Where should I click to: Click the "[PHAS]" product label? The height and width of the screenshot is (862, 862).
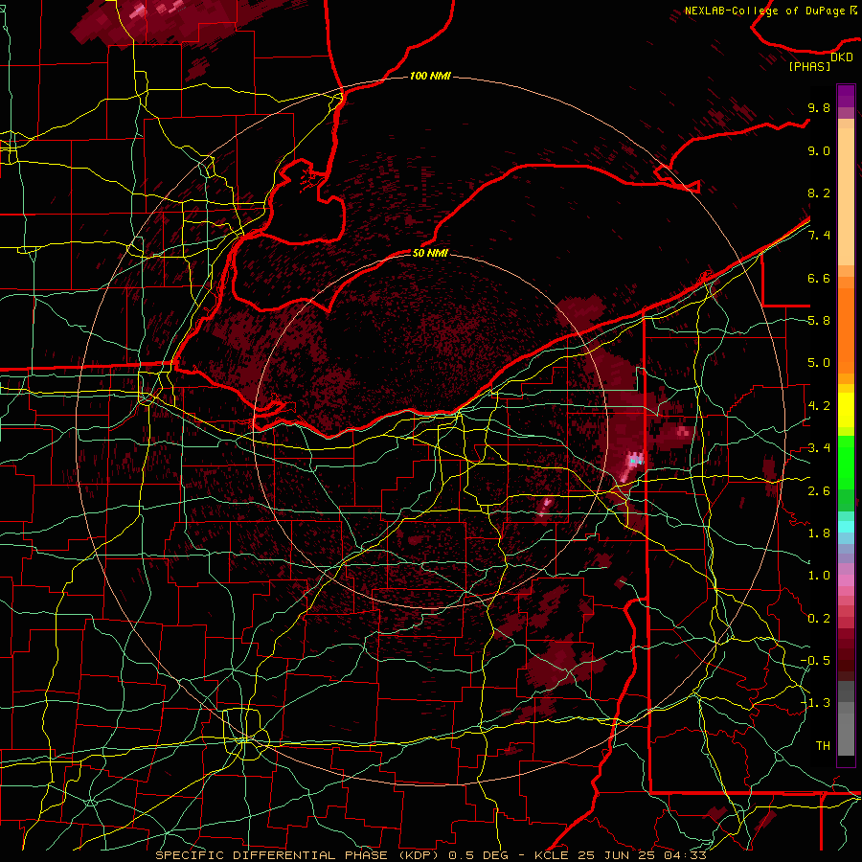pyautogui.click(x=809, y=66)
